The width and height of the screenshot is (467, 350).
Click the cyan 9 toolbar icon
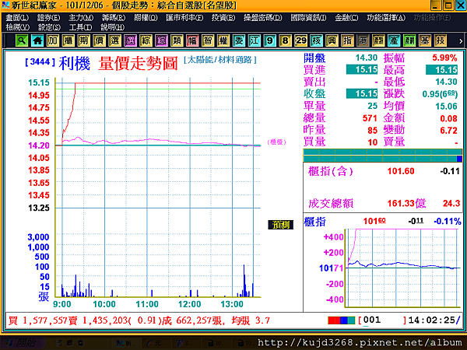269,40
